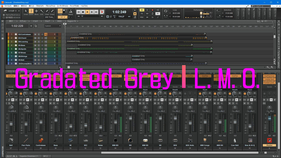Click the Contrabass strip instrument icon
Viewport: 281px width, 158px height.
pos(41,140)
